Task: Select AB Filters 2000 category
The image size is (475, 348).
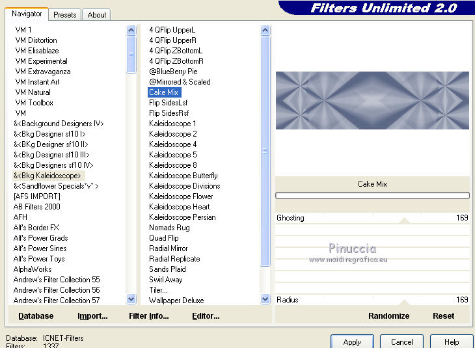Action: click(36, 207)
